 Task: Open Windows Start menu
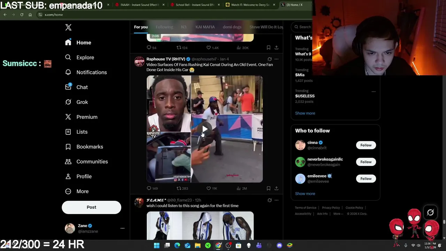[x=157, y=245]
